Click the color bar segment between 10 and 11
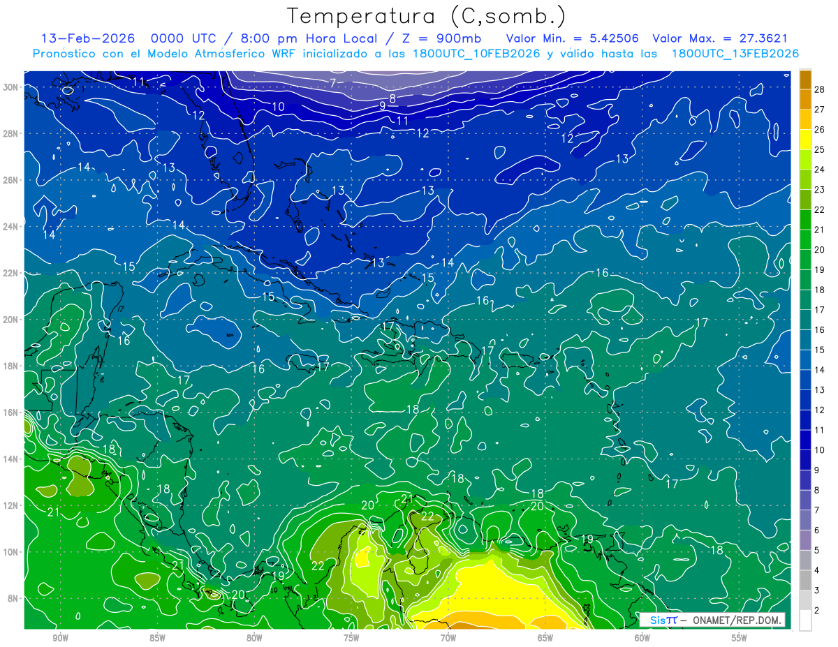838x647 pixels. point(806,440)
